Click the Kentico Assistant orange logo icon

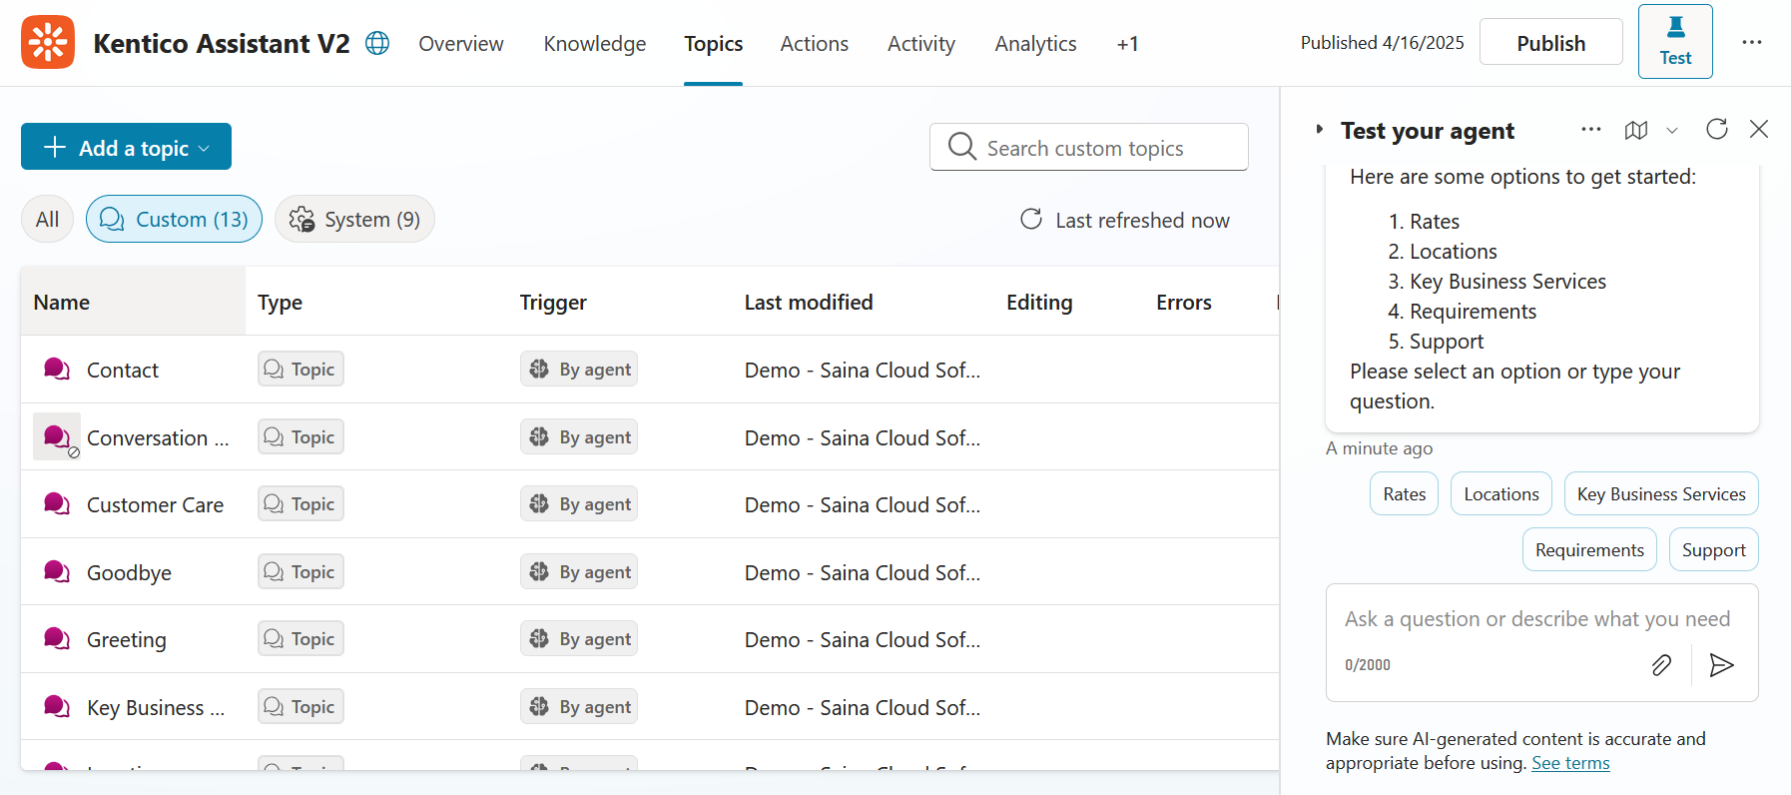click(x=48, y=42)
